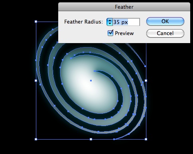Click the anchor point on the bottom bounding edge
193x154 pixels.
[114, 139]
